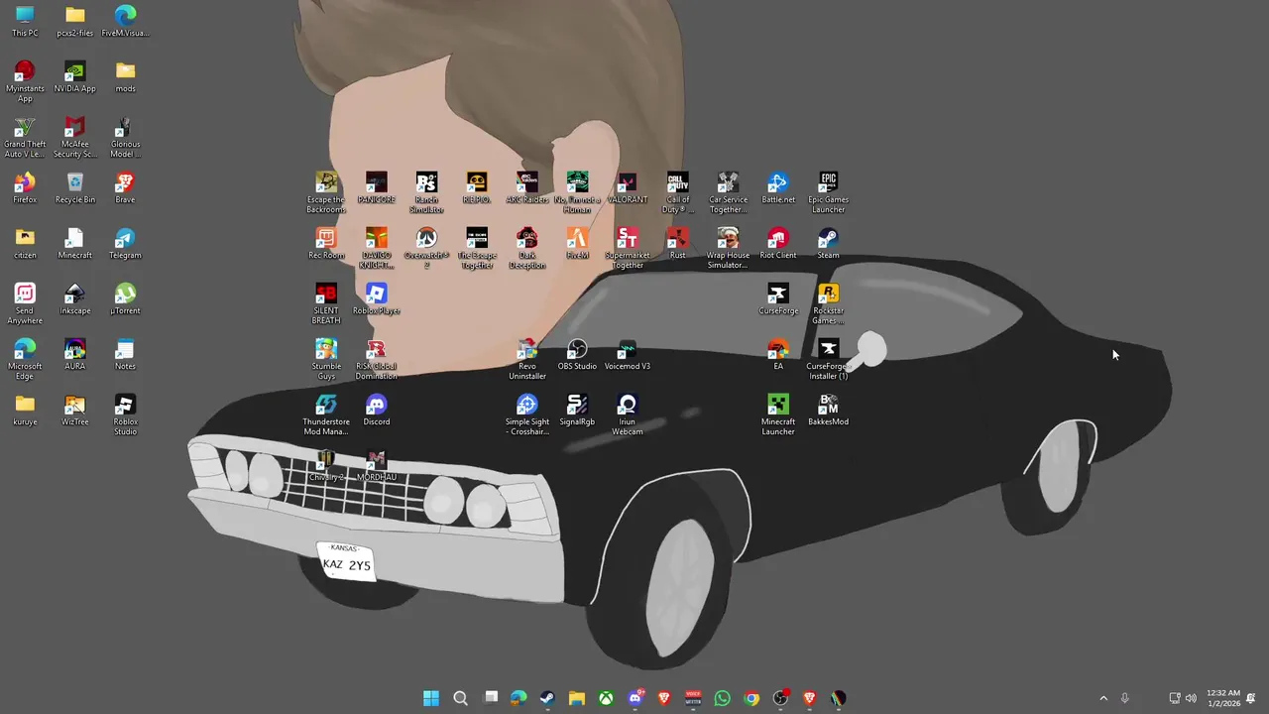Open the Minecraft Launcher shortcut
The width and height of the screenshot is (1269, 714).
pos(778,415)
